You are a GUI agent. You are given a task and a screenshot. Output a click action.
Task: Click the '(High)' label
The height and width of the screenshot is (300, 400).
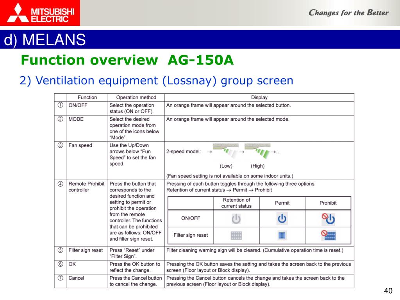pos(258,166)
